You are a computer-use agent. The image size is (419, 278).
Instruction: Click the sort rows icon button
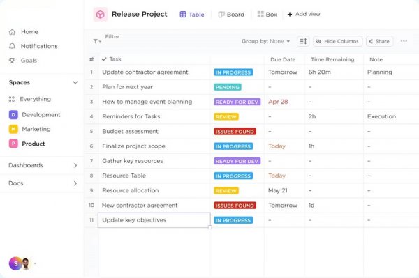(x=303, y=41)
